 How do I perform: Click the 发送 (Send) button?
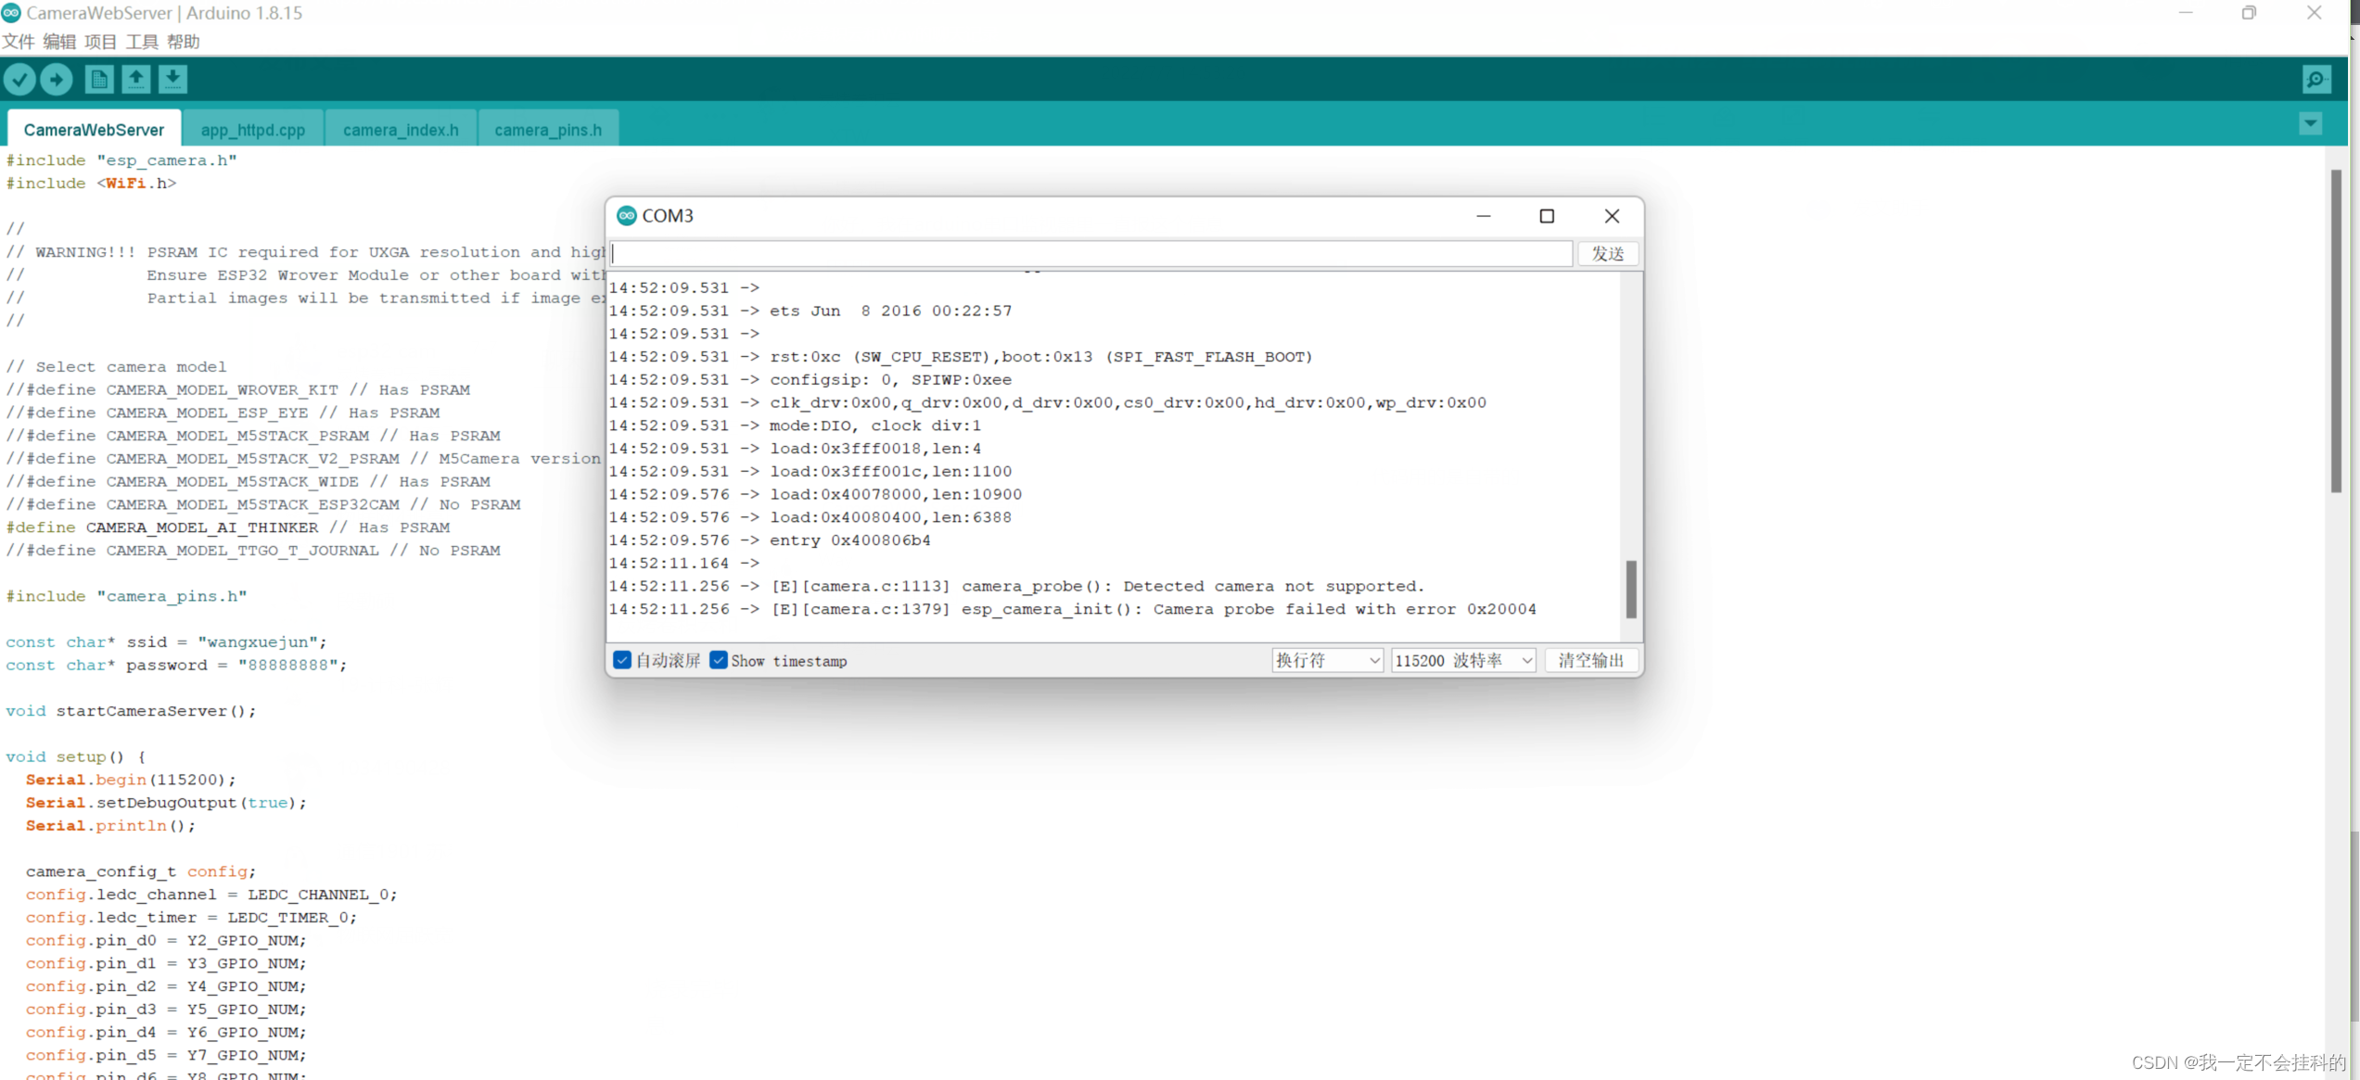tap(1607, 254)
